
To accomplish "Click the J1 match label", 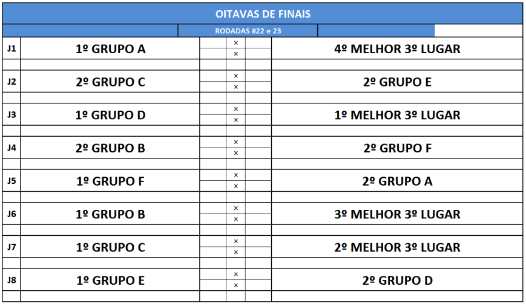I will (x=11, y=48).
